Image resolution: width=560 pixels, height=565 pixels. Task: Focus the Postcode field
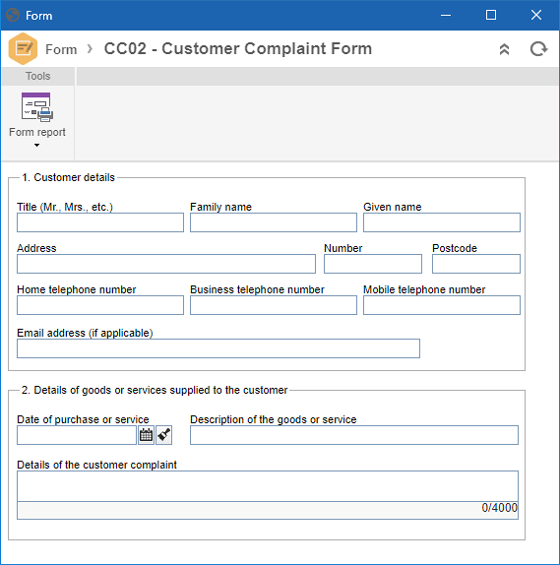476,264
